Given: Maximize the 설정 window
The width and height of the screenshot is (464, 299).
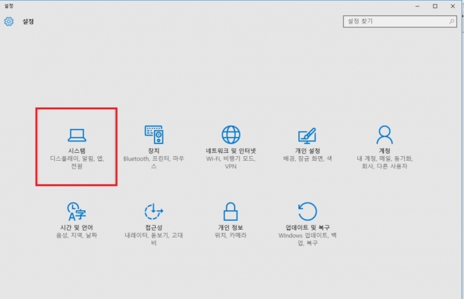Looking at the screenshot, I should click(x=435, y=6).
